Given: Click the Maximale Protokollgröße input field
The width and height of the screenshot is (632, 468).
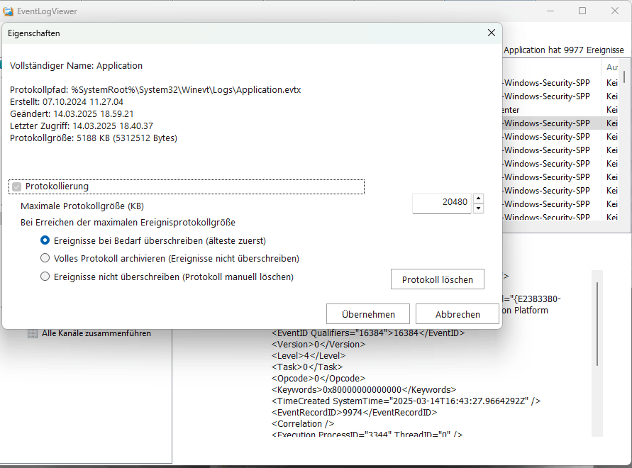Looking at the screenshot, I should [x=443, y=202].
